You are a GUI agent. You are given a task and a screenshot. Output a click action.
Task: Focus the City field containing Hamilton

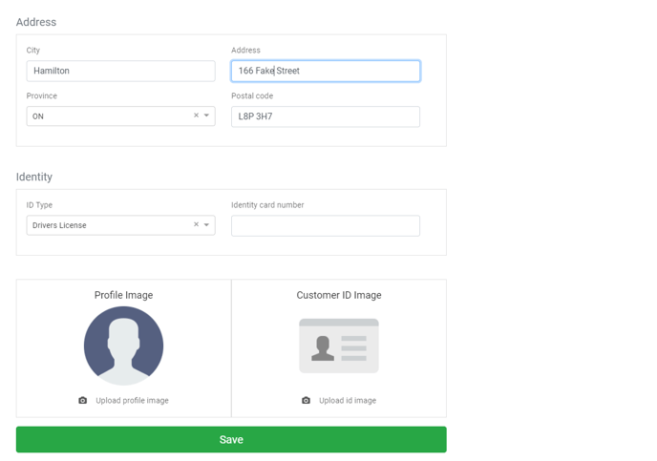click(120, 71)
